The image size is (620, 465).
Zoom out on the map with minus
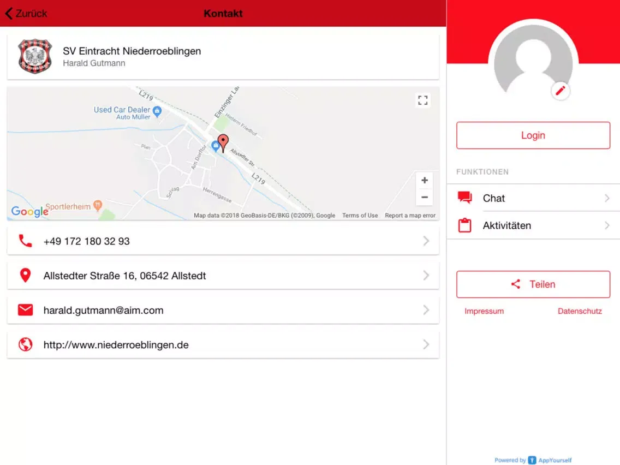[x=424, y=198]
